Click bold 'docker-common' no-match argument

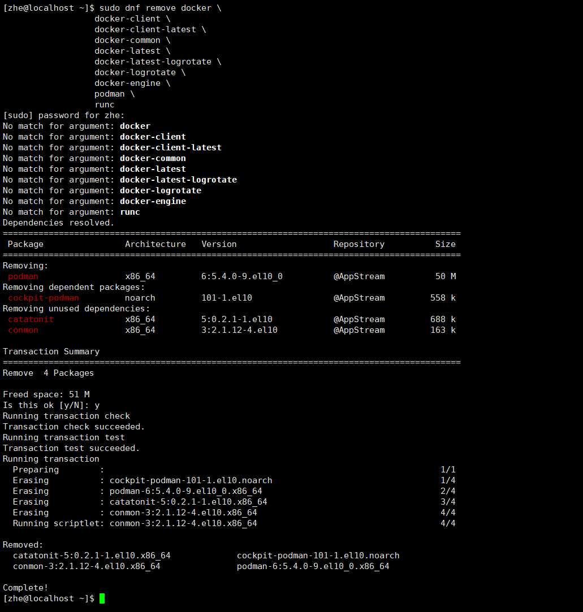coord(153,158)
